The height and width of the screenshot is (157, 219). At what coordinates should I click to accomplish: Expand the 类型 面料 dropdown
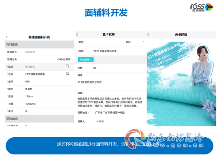(135, 42)
